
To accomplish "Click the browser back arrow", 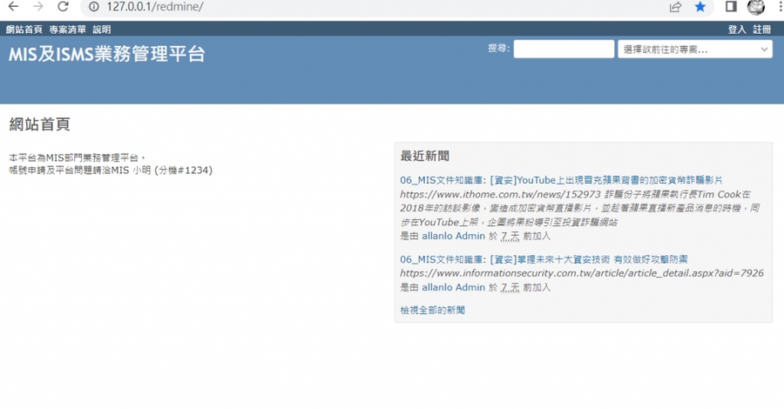I will (12, 7).
